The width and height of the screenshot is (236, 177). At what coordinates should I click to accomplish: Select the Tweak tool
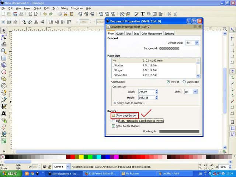coord(4,44)
